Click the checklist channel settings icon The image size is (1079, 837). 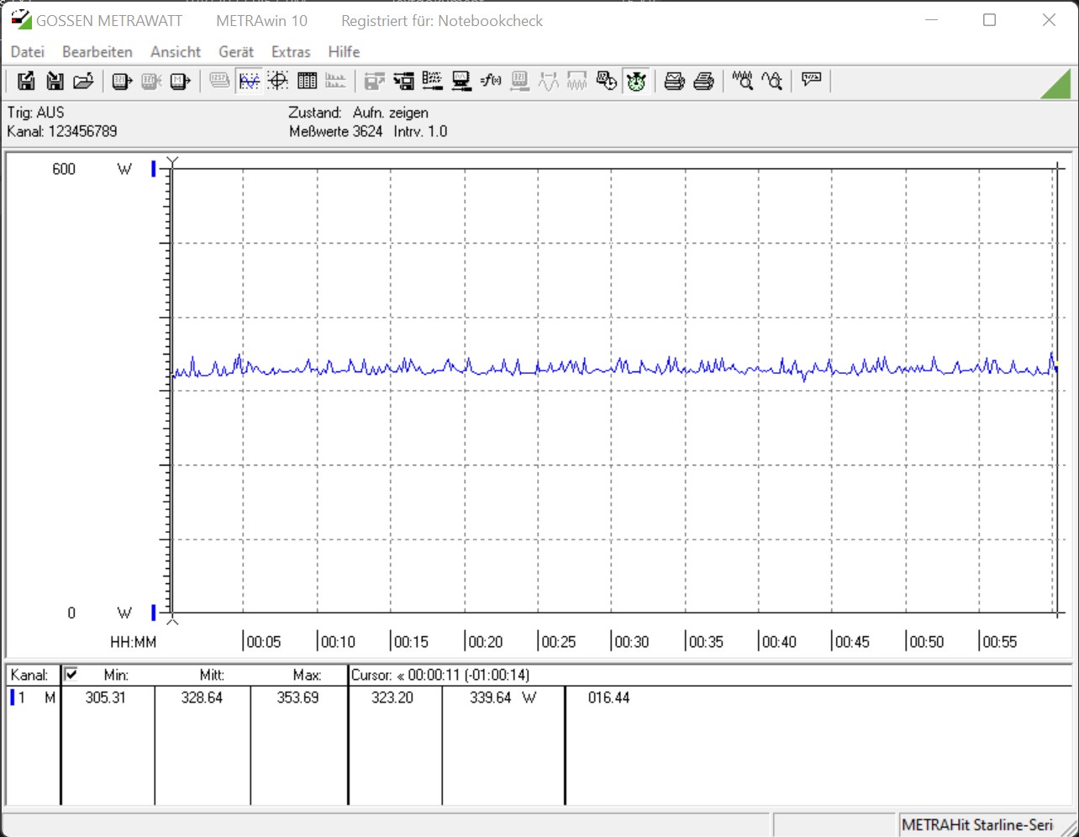tap(433, 81)
